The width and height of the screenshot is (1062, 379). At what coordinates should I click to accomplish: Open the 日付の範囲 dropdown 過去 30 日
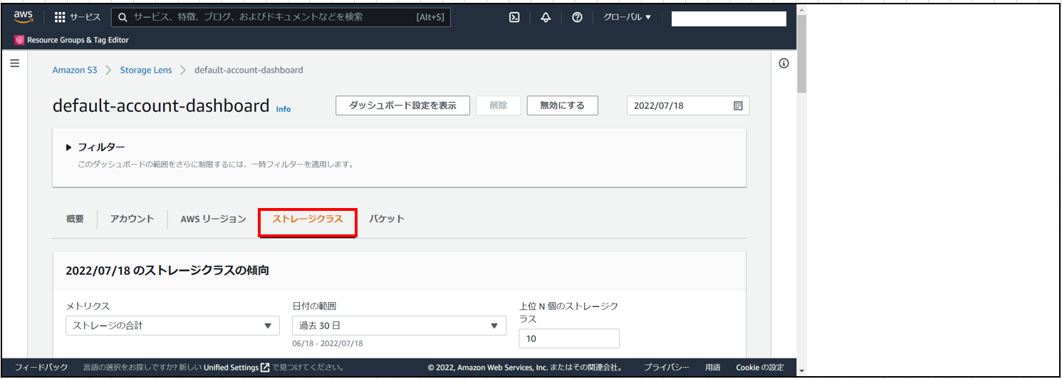point(399,326)
